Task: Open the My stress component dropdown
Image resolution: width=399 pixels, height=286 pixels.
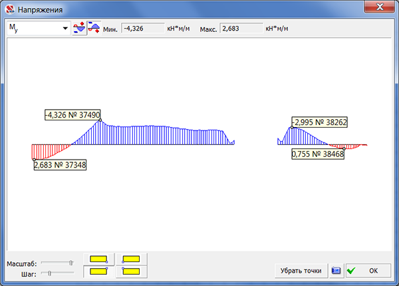Action: pyautogui.click(x=65, y=29)
